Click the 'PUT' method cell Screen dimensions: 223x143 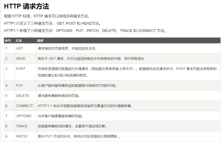(25, 86)
